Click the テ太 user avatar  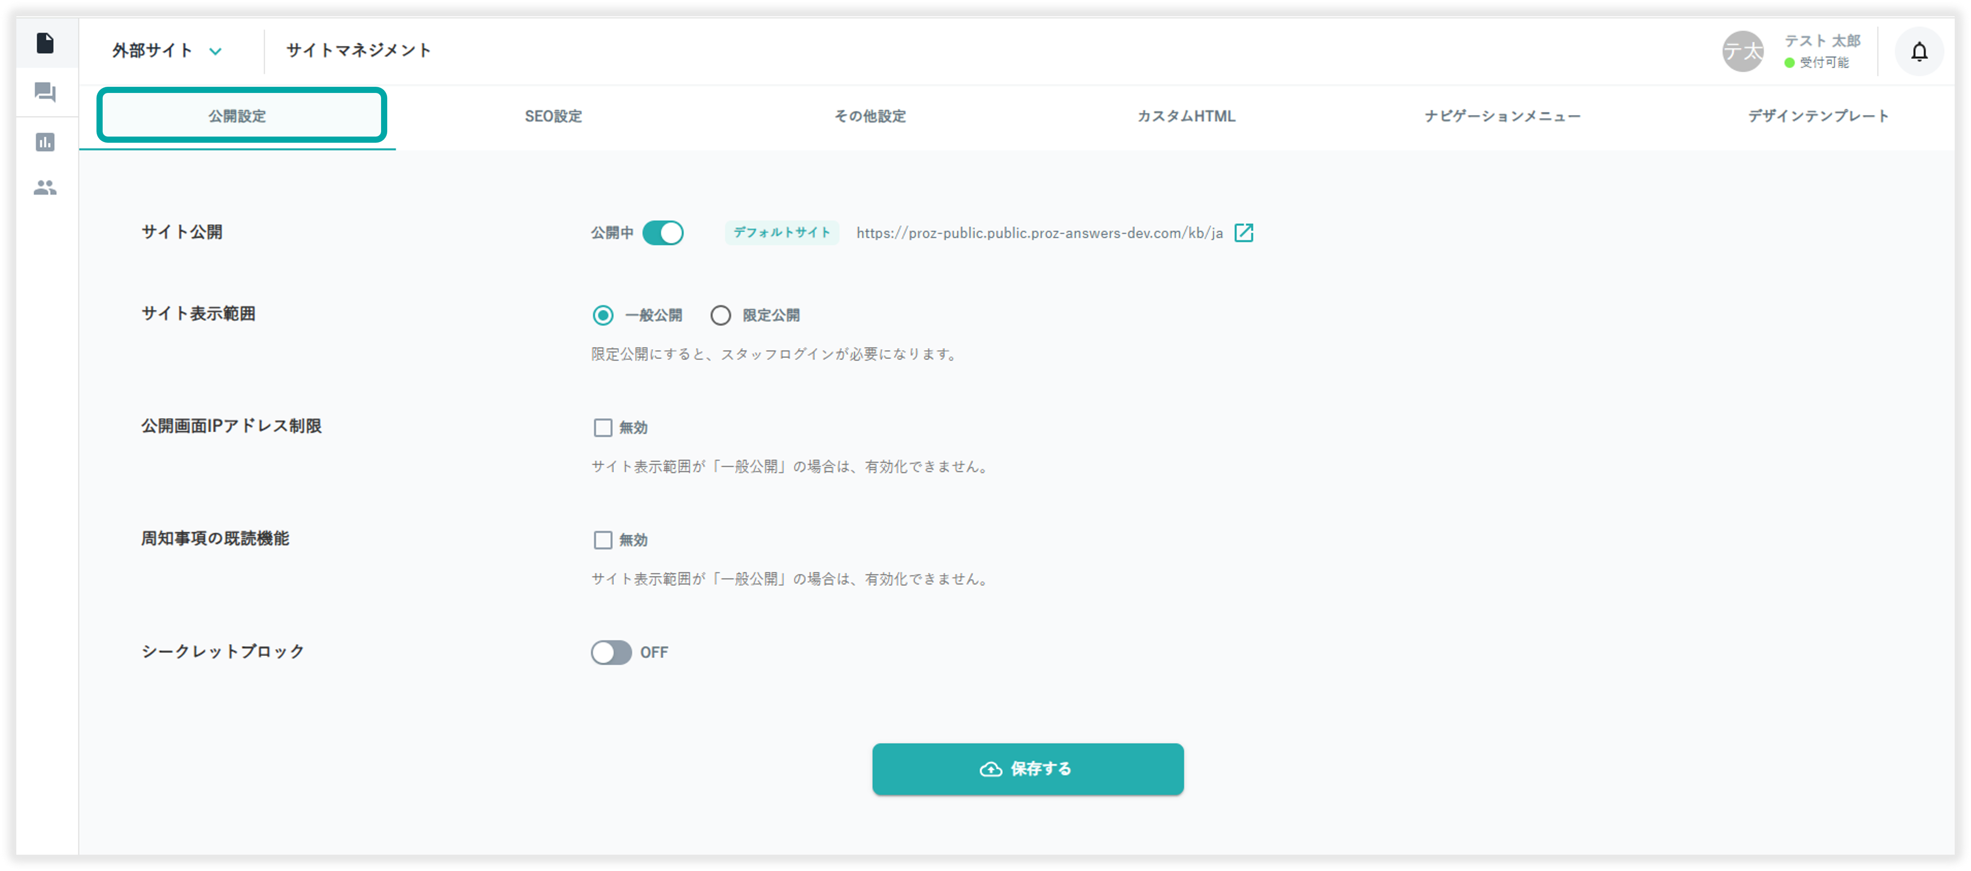pyautogui.click(x=1742, y=52)
